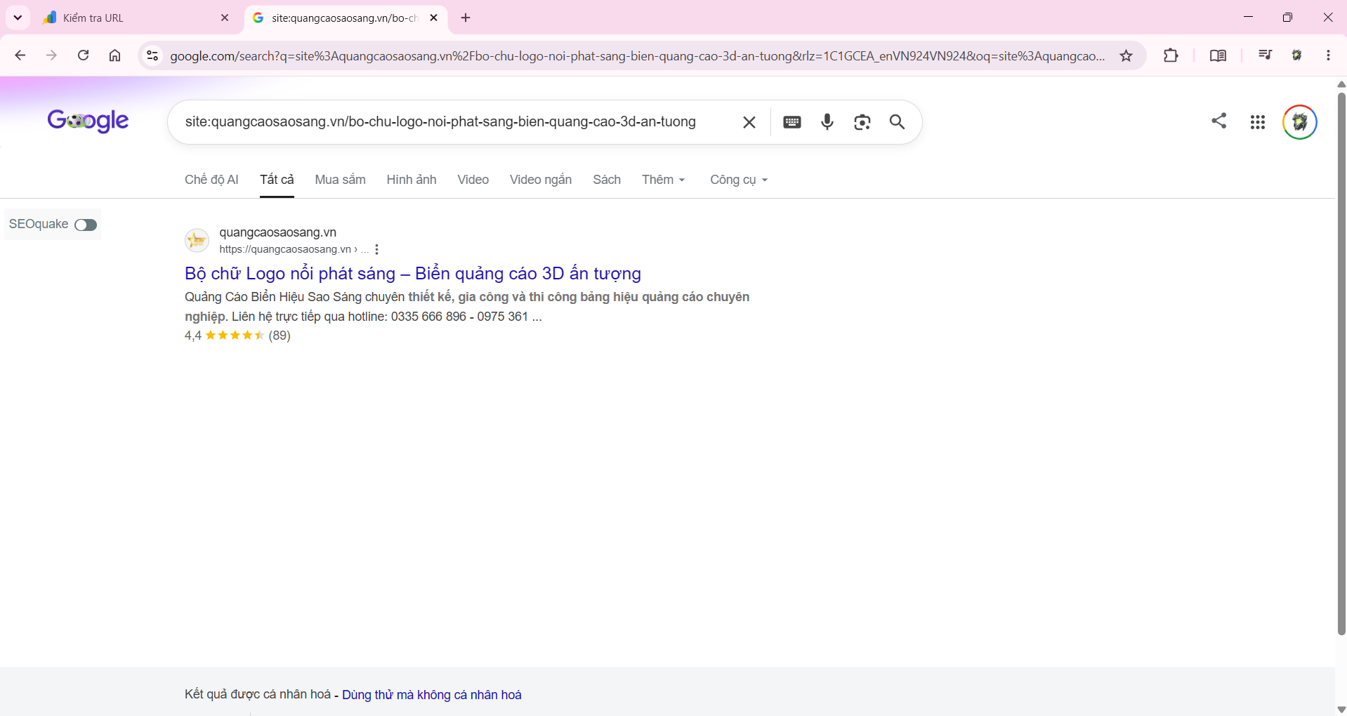Click the share icon on results page
The height and width of the screenshot is (716, 1347).
(x=1219, y=121)
